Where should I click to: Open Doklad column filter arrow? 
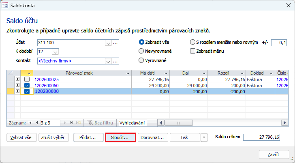271,73
